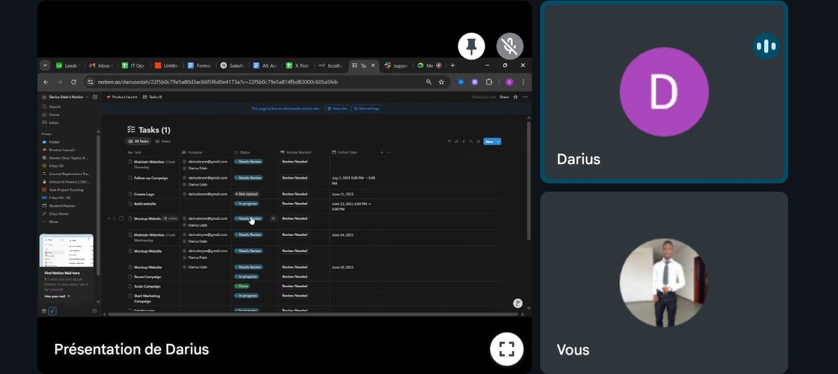
Task: Open Site settings button
Action: coord(367,109)
